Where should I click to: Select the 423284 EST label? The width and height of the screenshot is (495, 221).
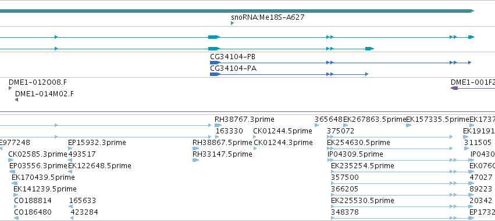point(84,212)
